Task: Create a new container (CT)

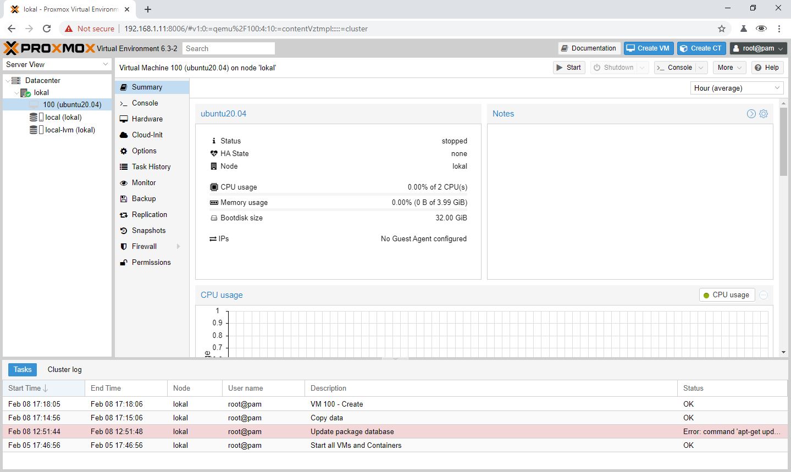Action: click(x=701, y=48)
